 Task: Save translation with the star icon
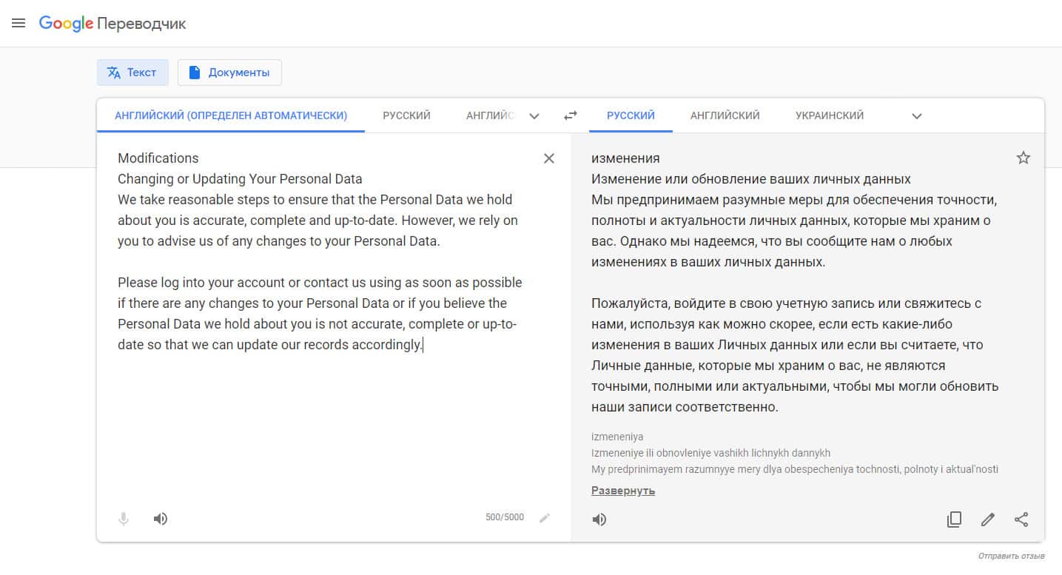[x=1023, y=158]
